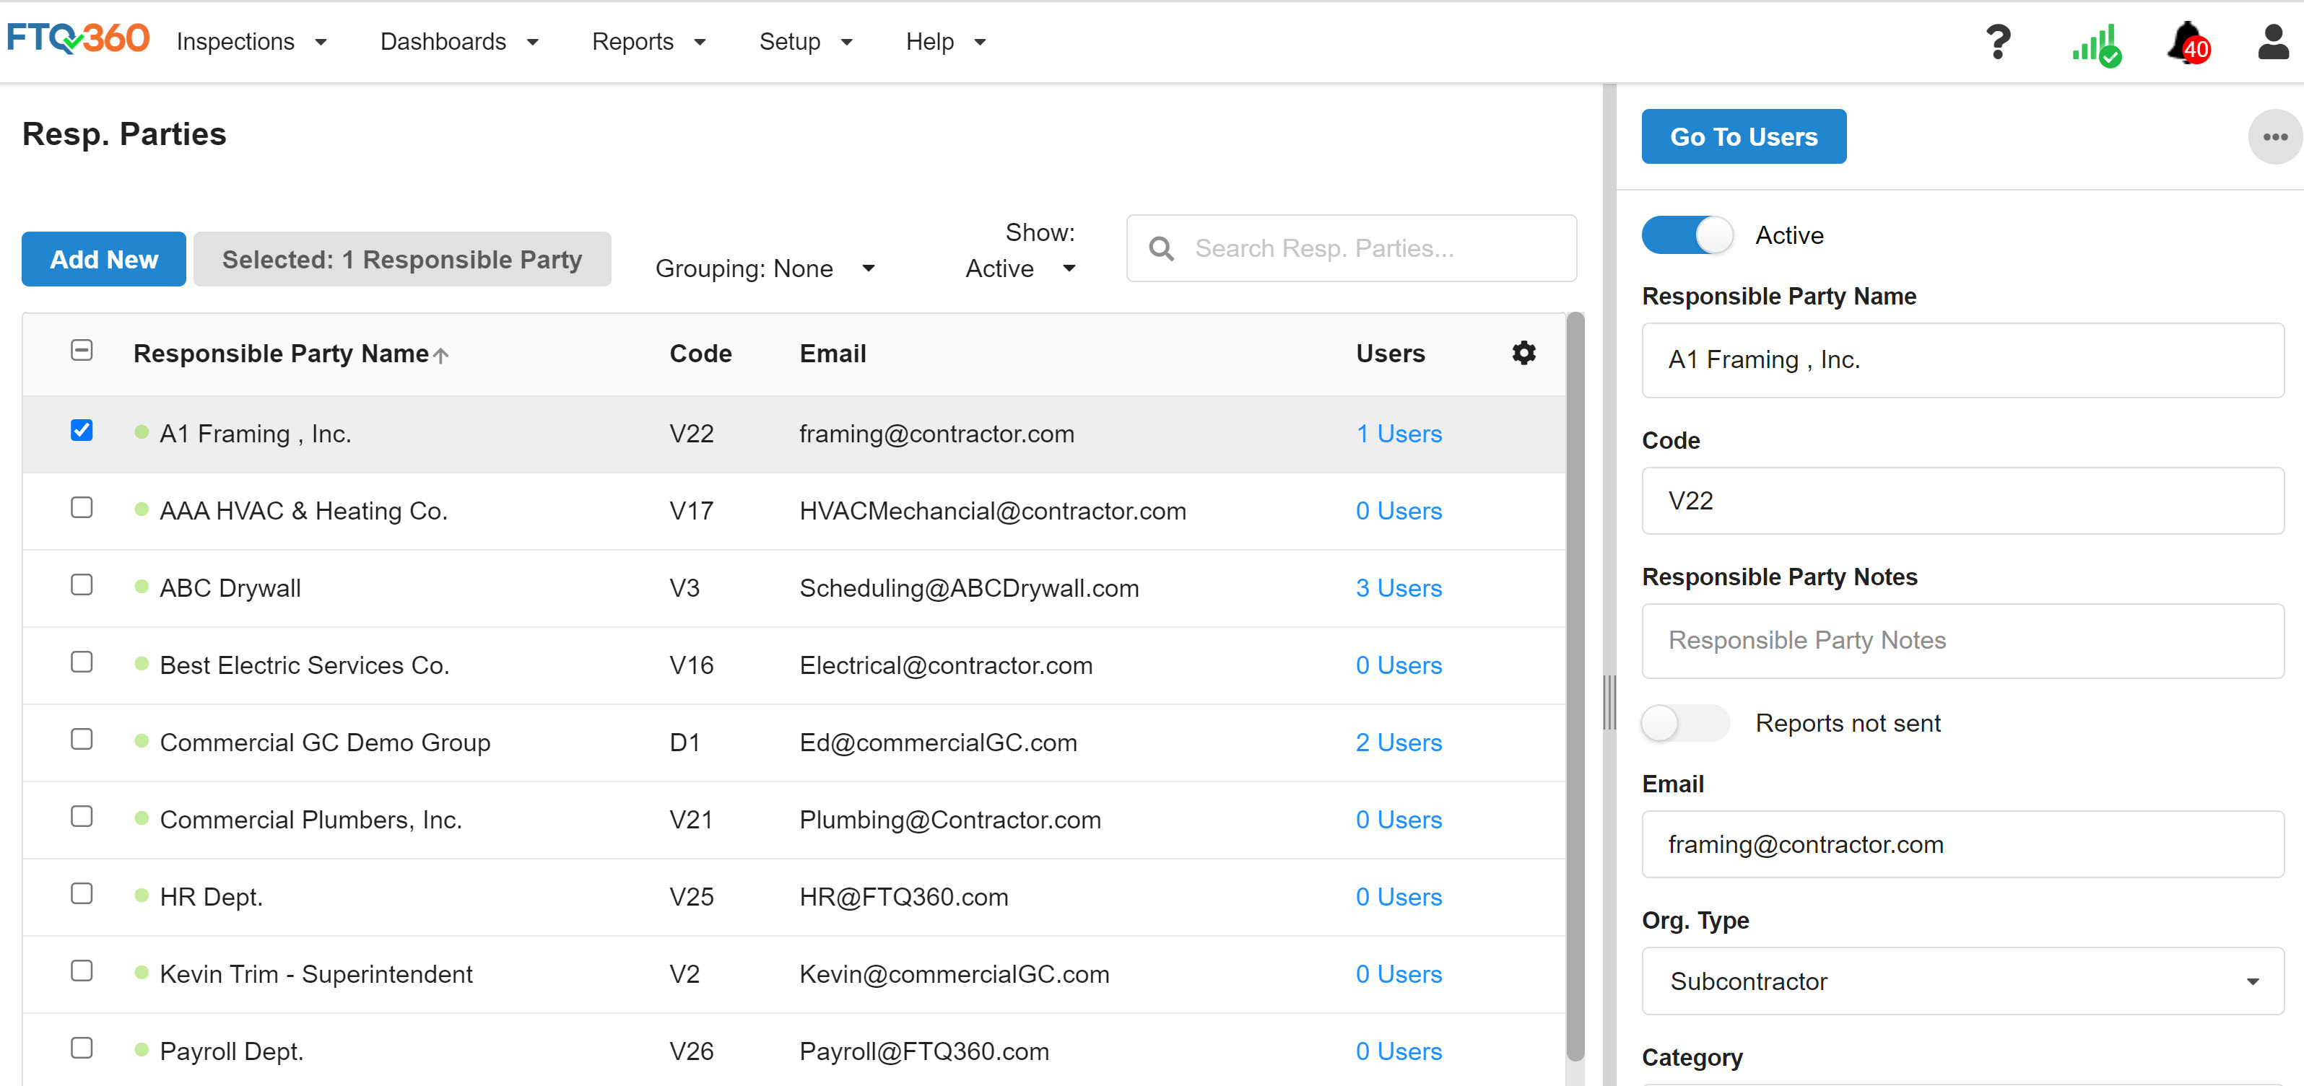The image size is (2304, 1086).
Task: Open the user profile icon
Action: point(2273,42)
